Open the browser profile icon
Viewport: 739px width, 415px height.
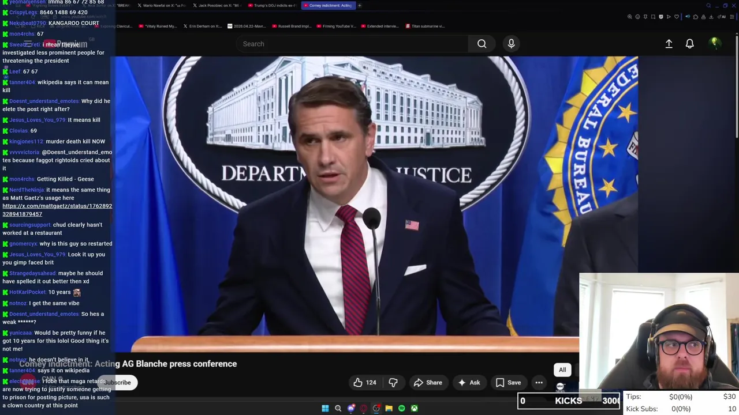point(703,17)
